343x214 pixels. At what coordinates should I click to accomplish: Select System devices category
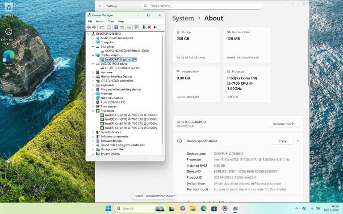110,153
